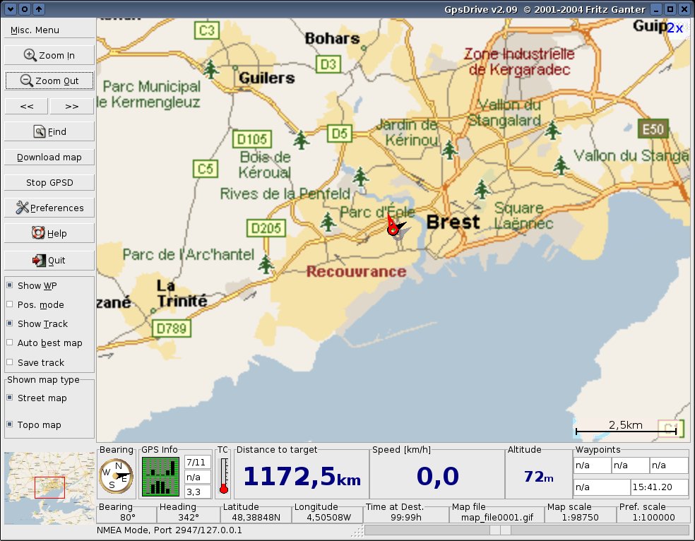The image size is (695, 541).
Task: Enable Auto best map checkbox
Action: tap(10, 343)
